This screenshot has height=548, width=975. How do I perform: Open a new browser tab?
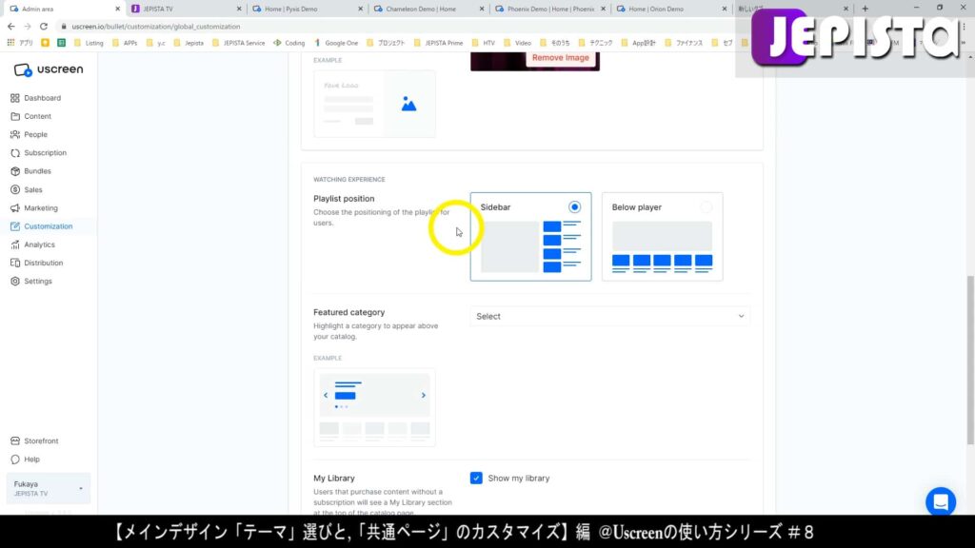coord(865,9)
